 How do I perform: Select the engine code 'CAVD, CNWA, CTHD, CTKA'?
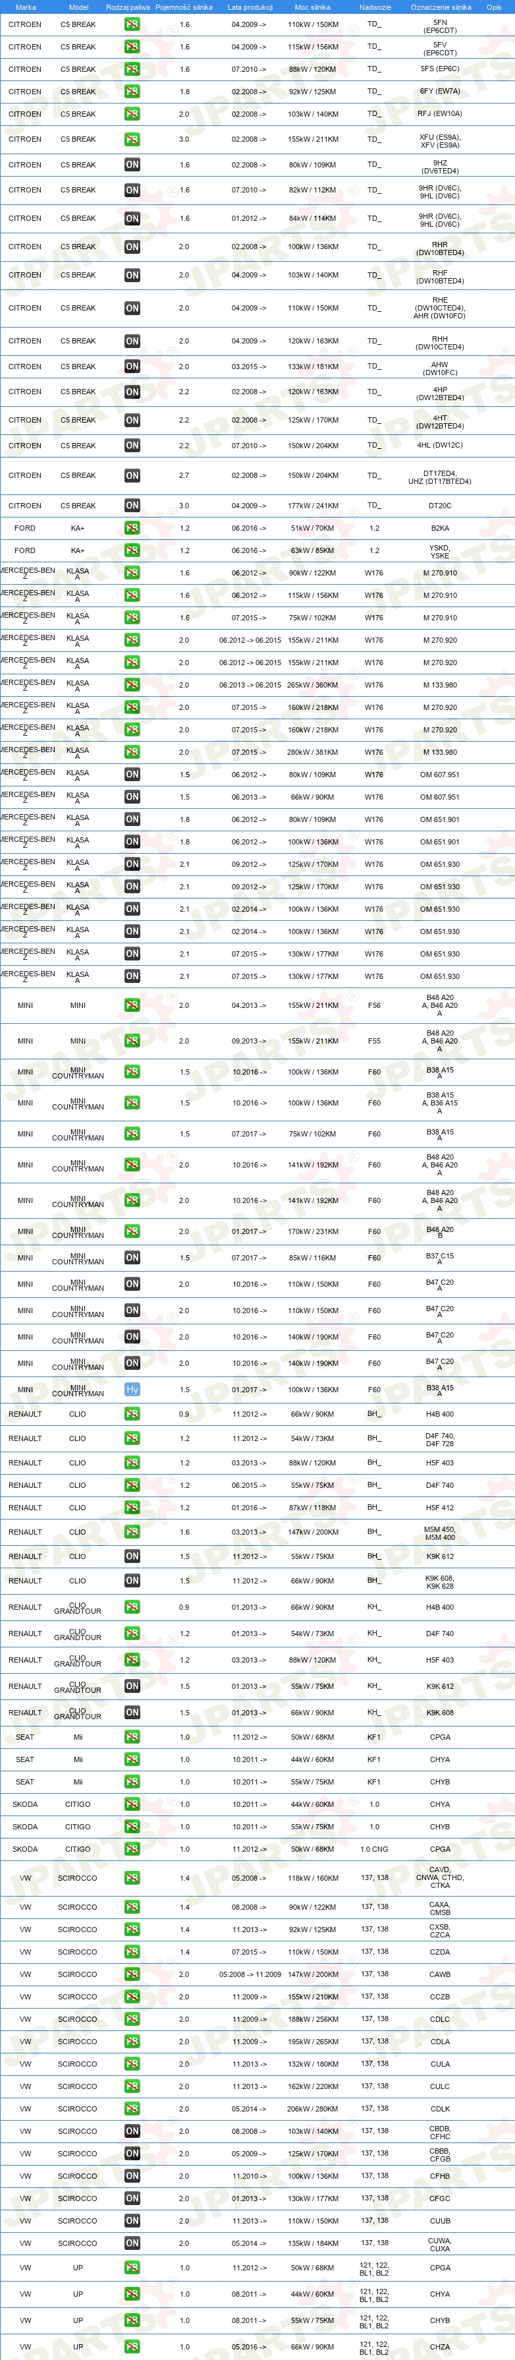click(440, 1878)
